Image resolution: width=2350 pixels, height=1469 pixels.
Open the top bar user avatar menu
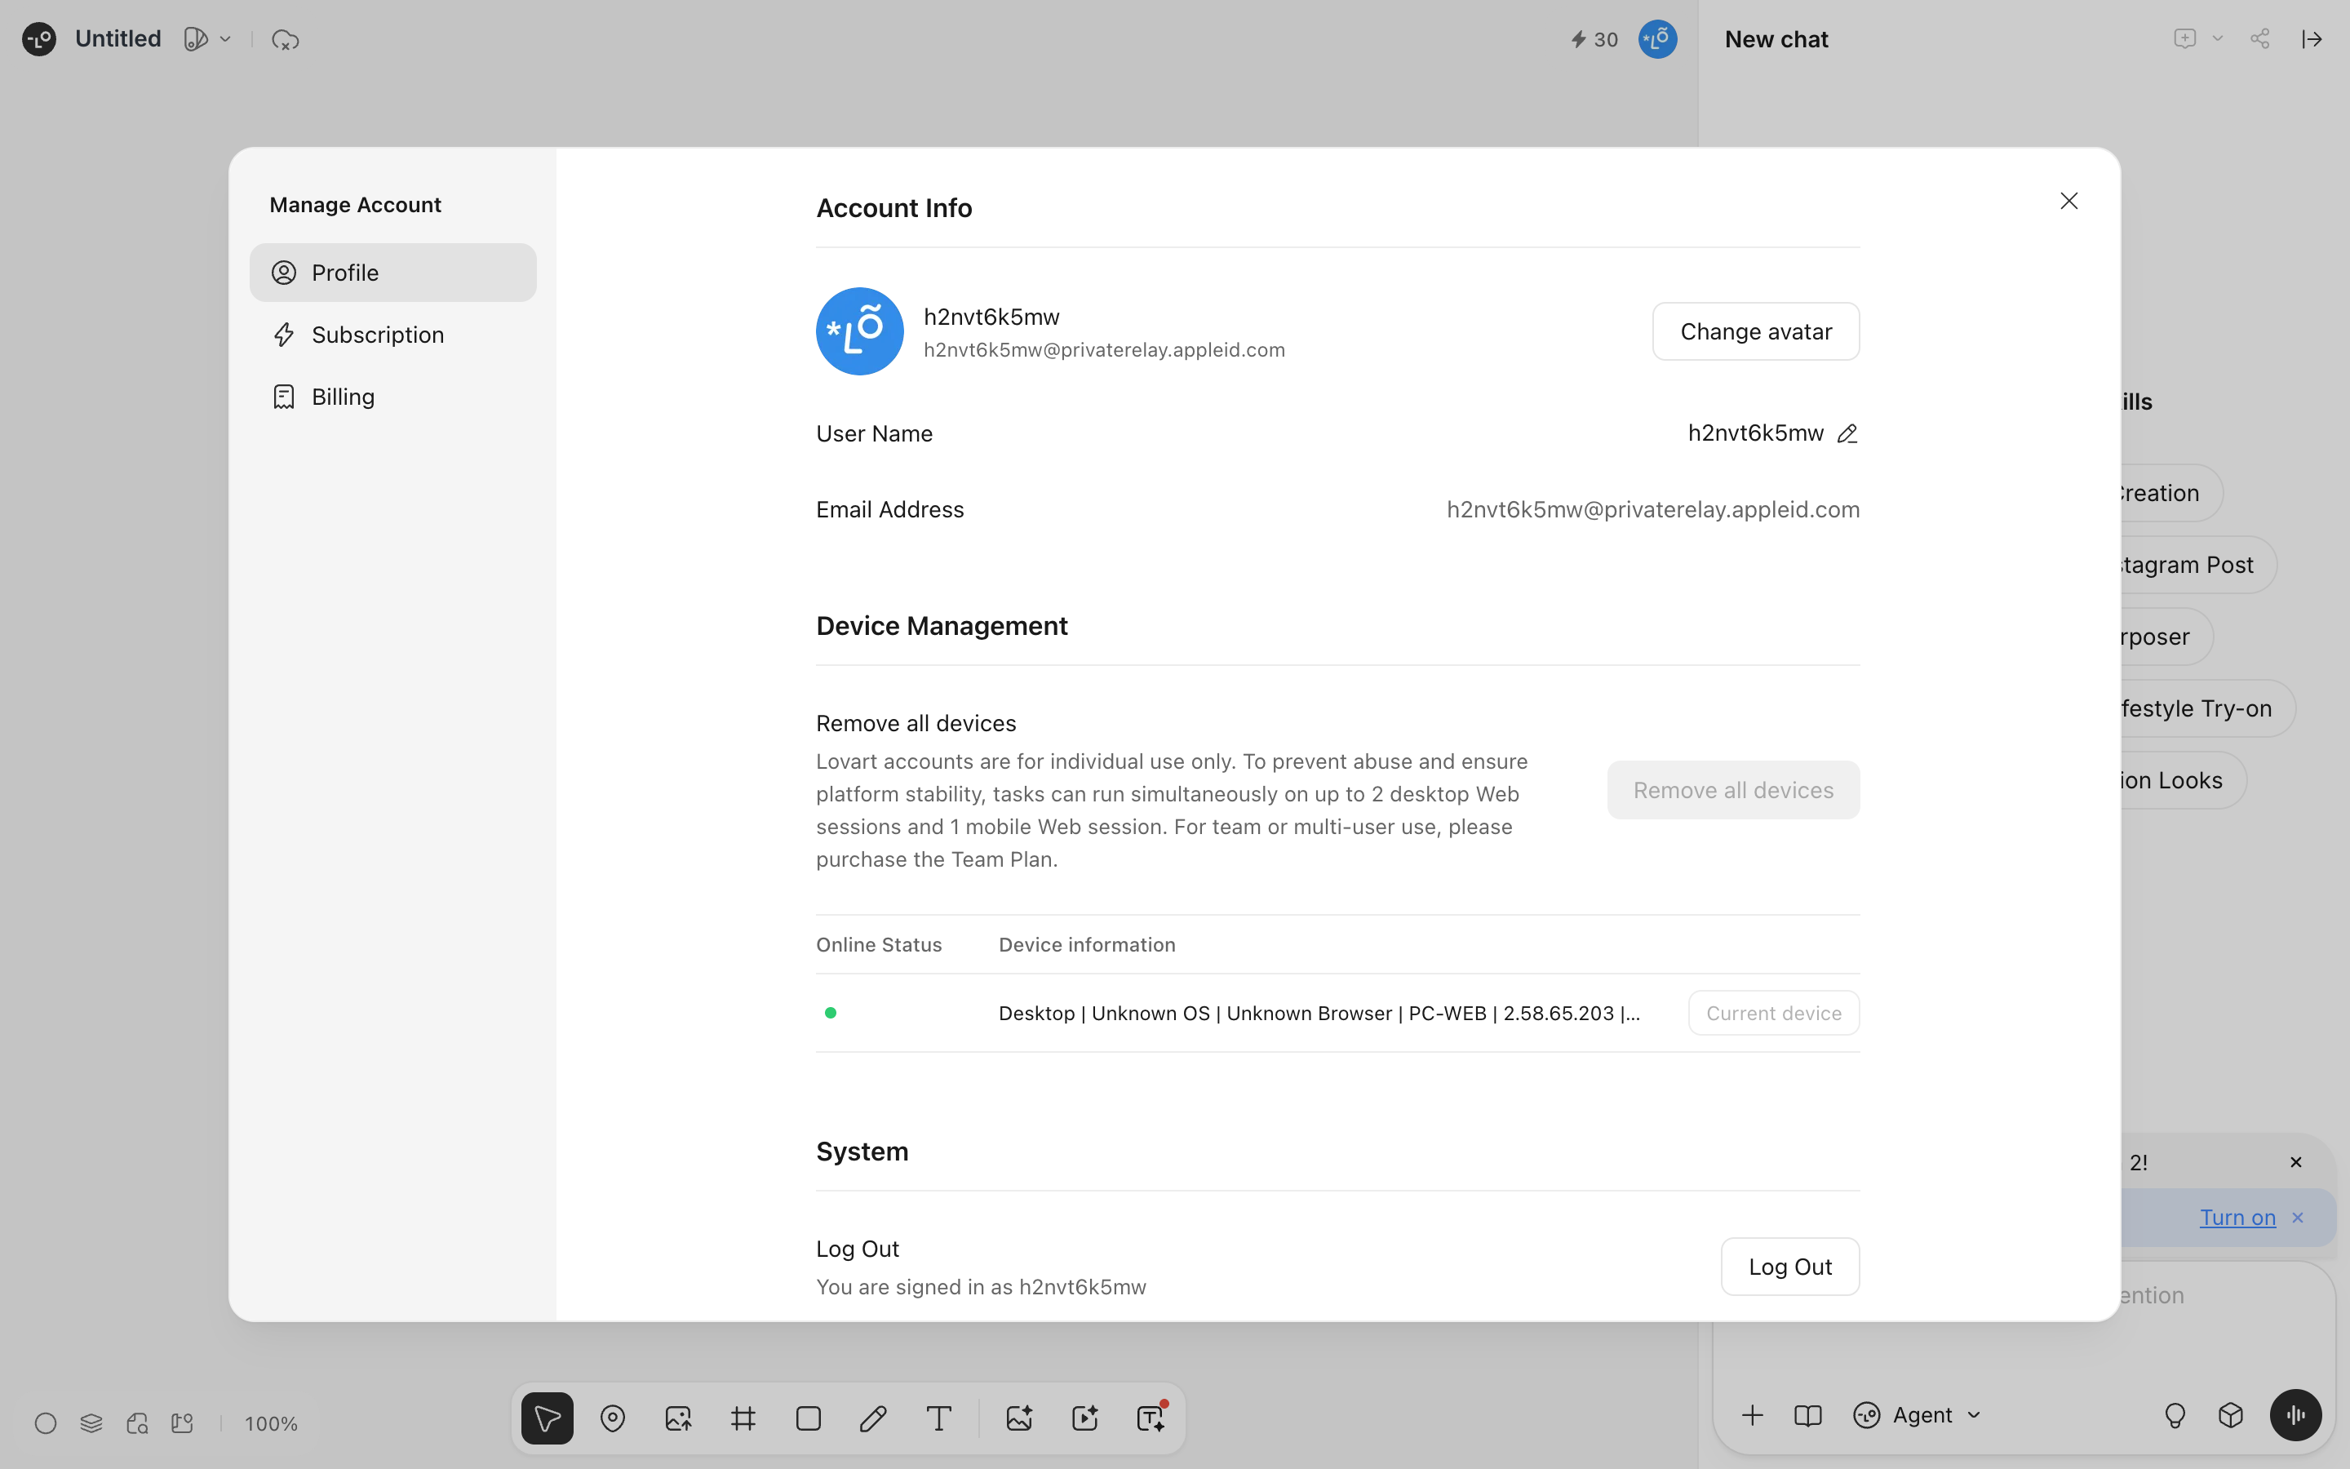(x=1656, y=39)
